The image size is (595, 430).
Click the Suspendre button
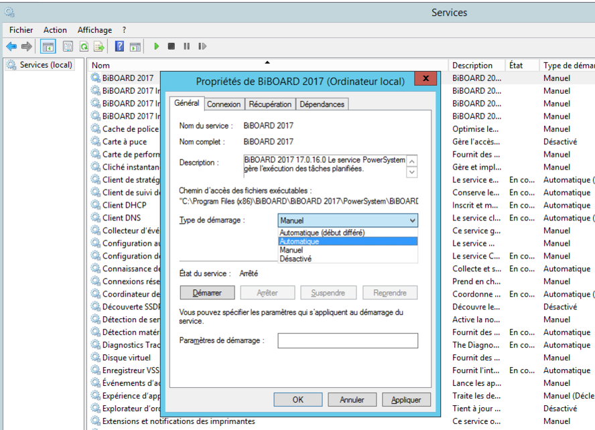pos(328,293)
